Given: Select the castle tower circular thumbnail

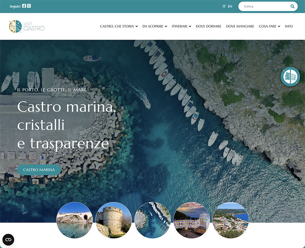Looking at the screenshot, I should [114, 220].
